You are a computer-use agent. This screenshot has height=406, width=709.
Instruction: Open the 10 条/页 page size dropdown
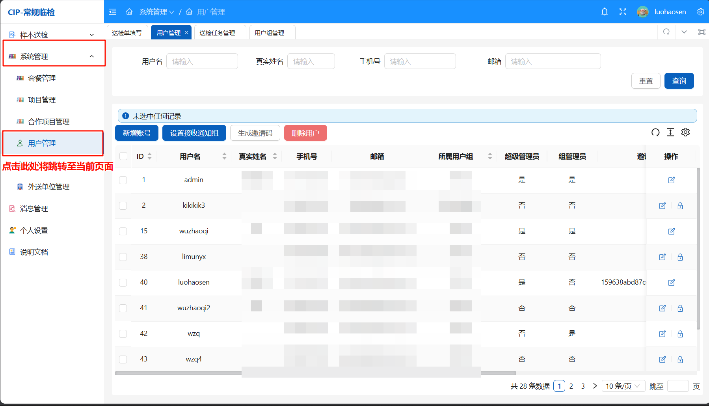[623, 386]
